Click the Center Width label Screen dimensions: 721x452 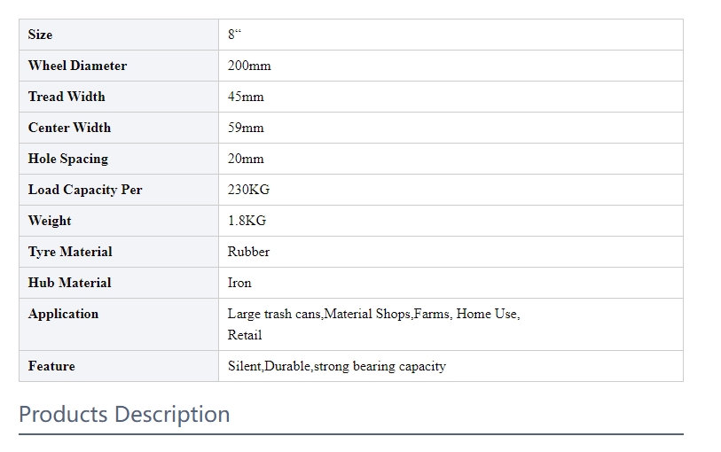[x=69, y=128]
